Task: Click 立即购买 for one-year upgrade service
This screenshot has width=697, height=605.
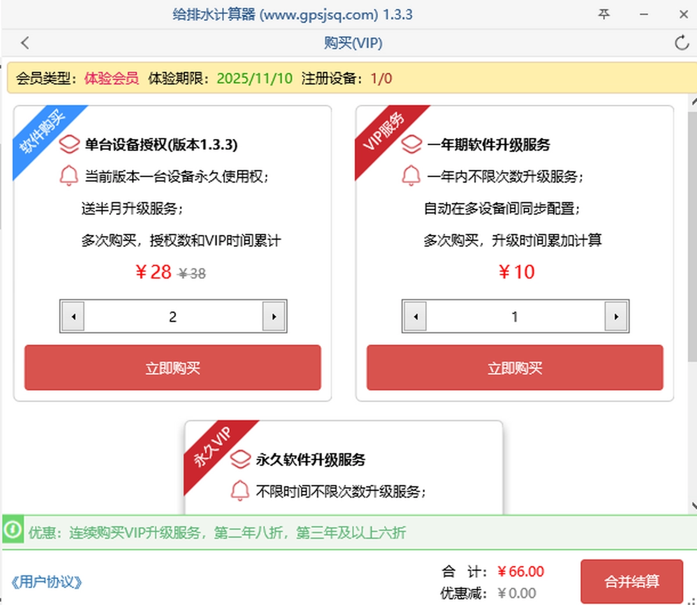Action: coord(515,368)
